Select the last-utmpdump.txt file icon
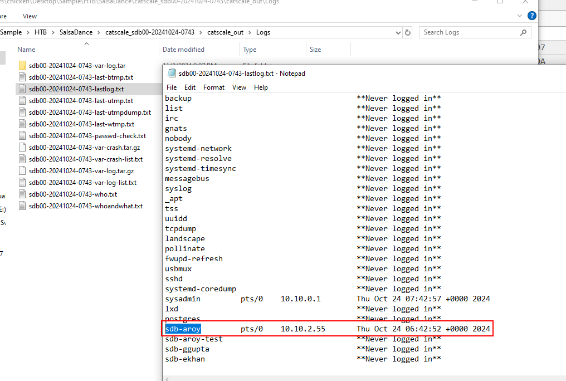The width and height of the screenshot is (566, 381). (x=22, y=112)
